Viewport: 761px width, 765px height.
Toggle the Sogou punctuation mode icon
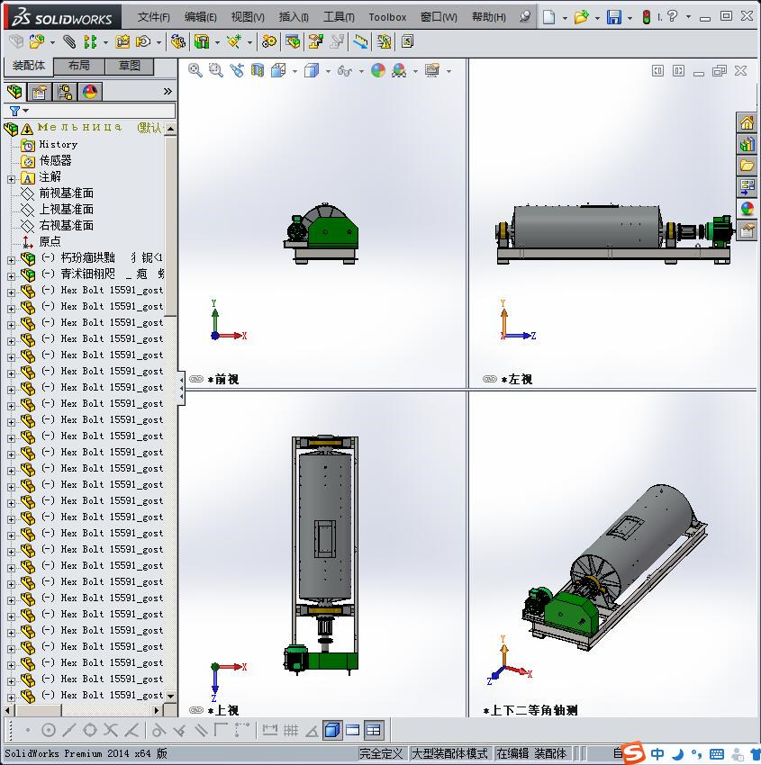coord(696,754)
